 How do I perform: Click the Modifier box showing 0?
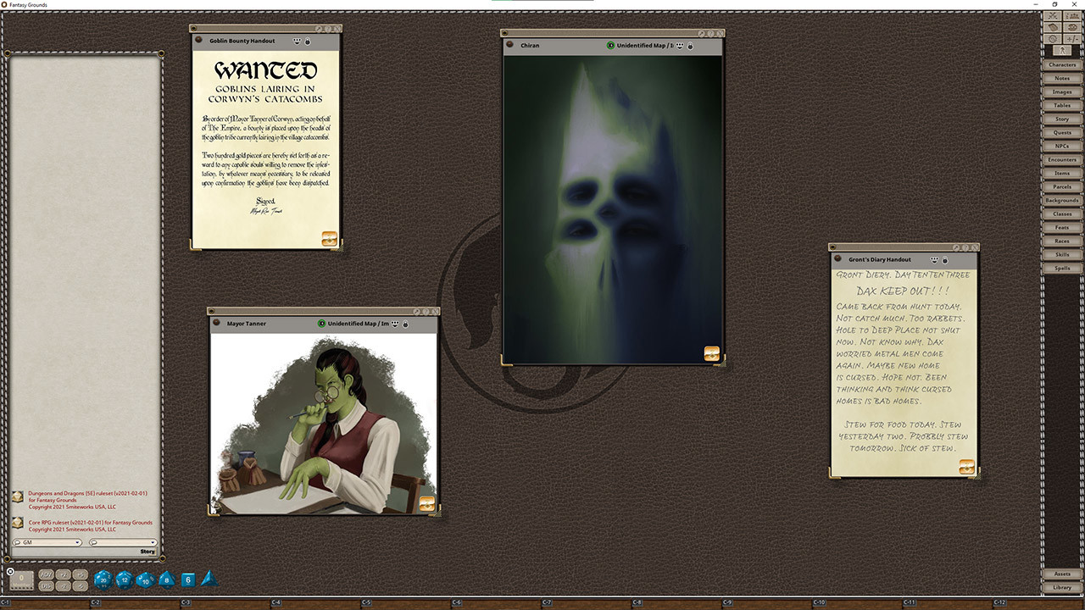coord(23,580)
